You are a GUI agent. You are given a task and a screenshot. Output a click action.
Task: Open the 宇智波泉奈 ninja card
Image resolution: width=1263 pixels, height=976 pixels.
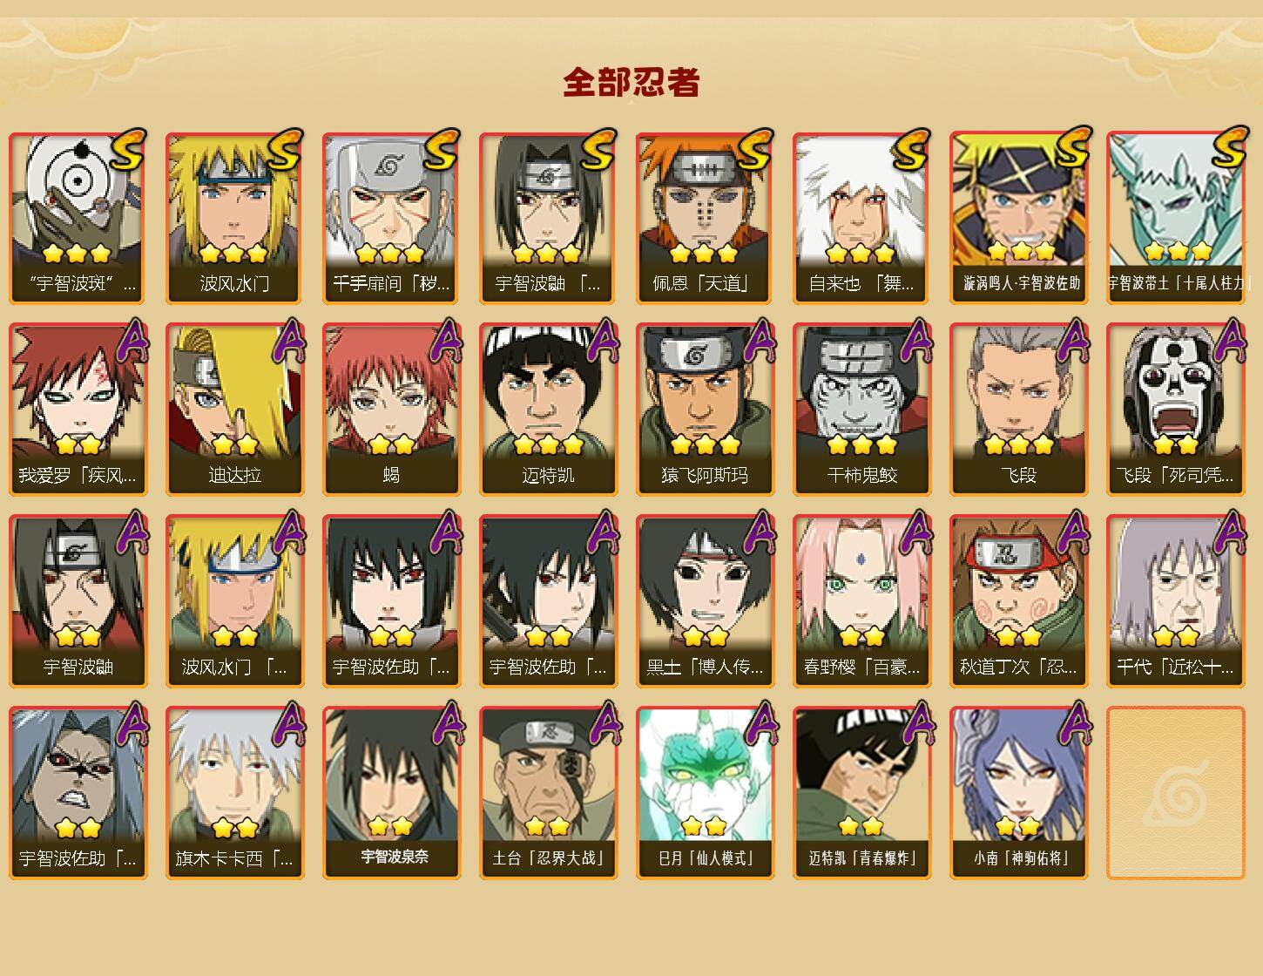pyautogui.click(x=391, y=793)
